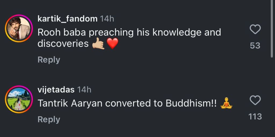
Task: Click the word "discoveries" in the first comment
Action: (x=63, y=44)
